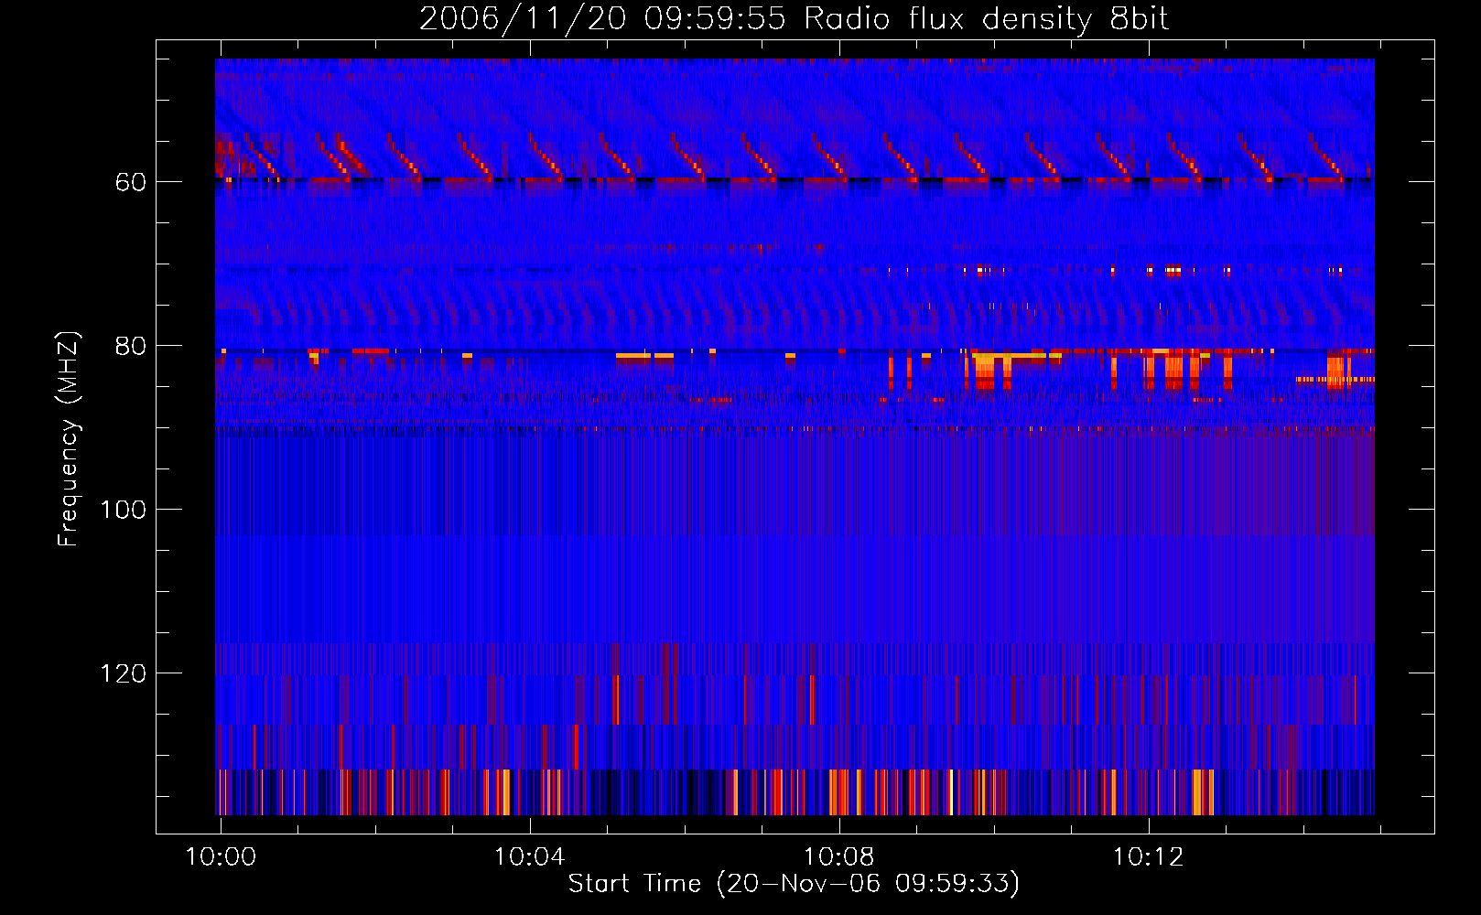Image resolution: width=1481 pixels, height=915 pixels.
Task: Click the 80 frequency tick label
Action: click(x=131, y=347)
